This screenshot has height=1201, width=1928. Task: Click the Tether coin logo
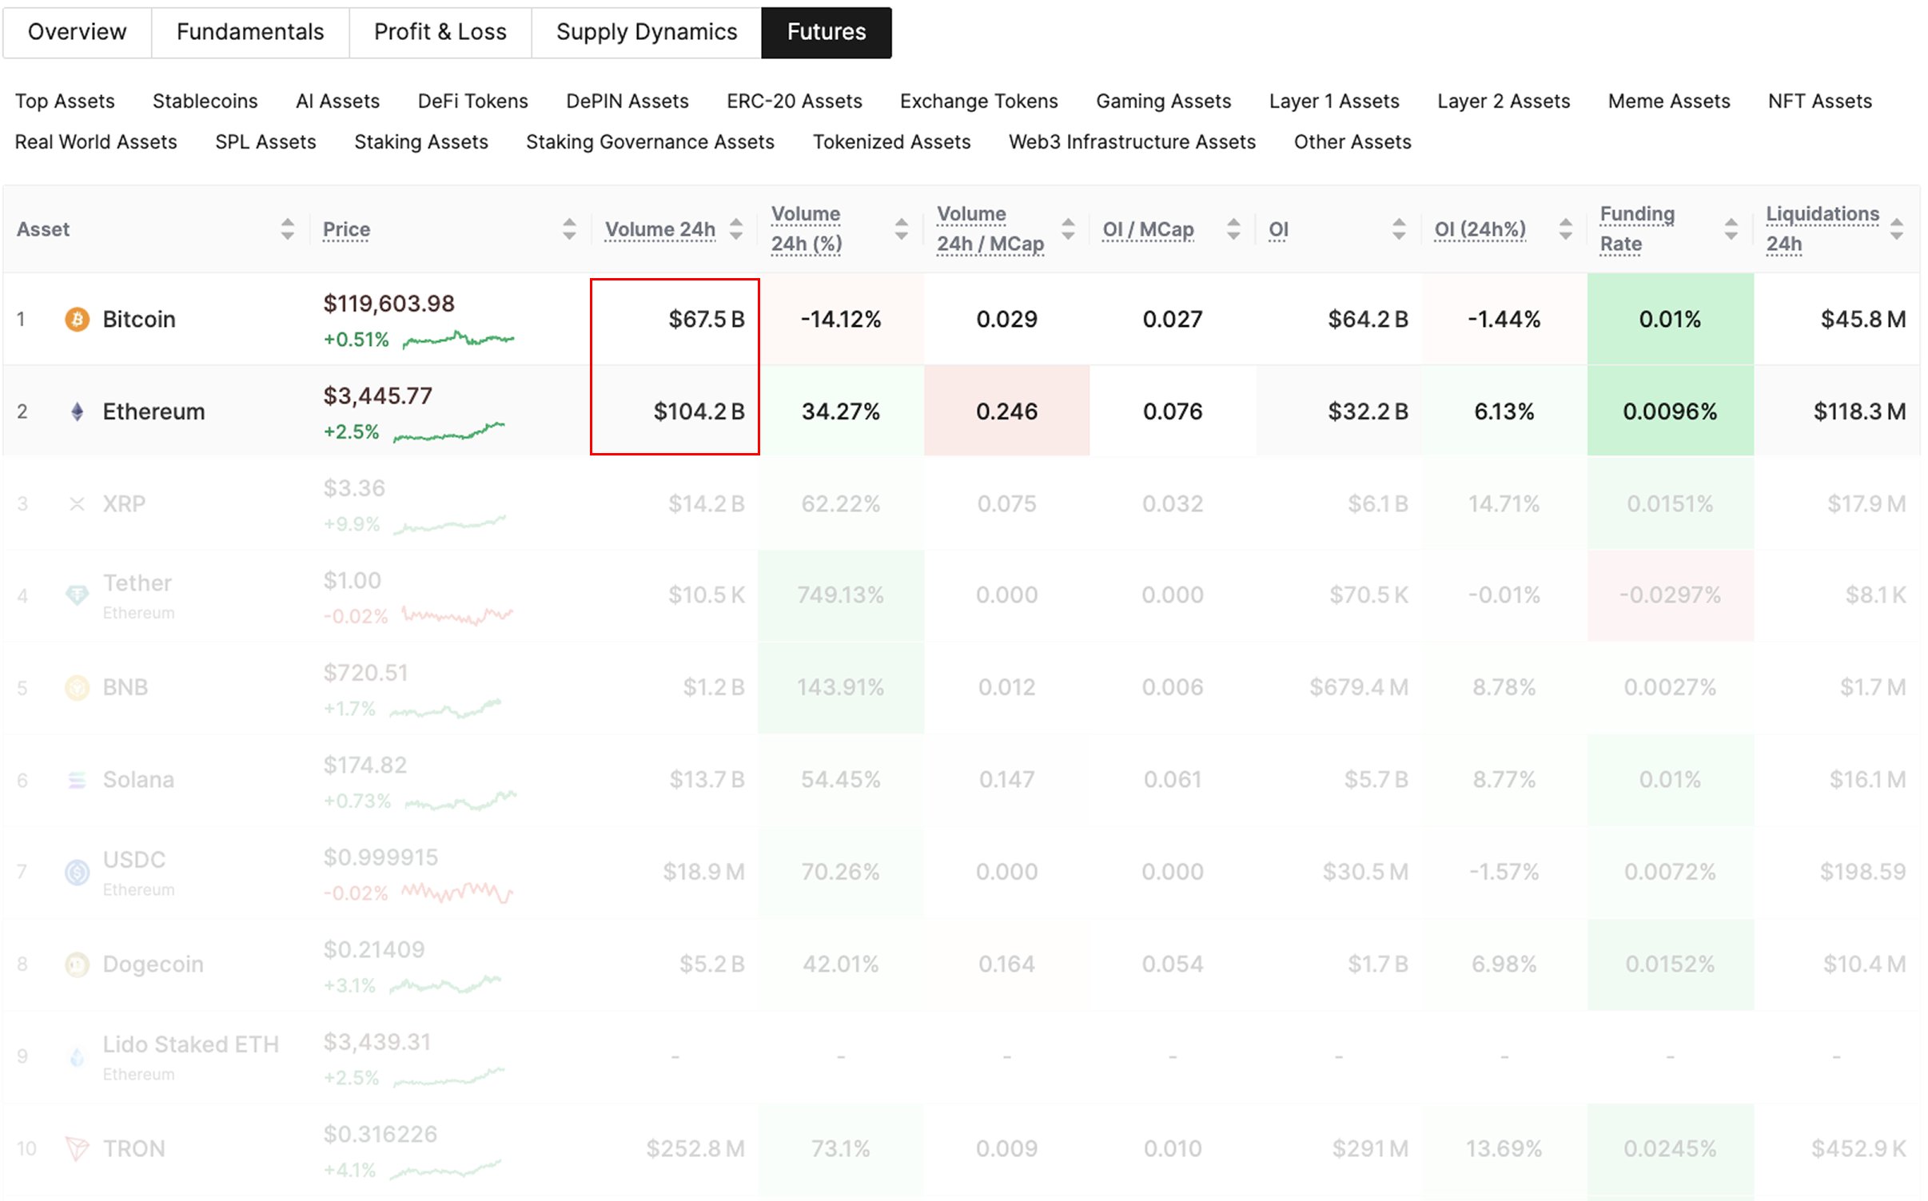[76, 595]
